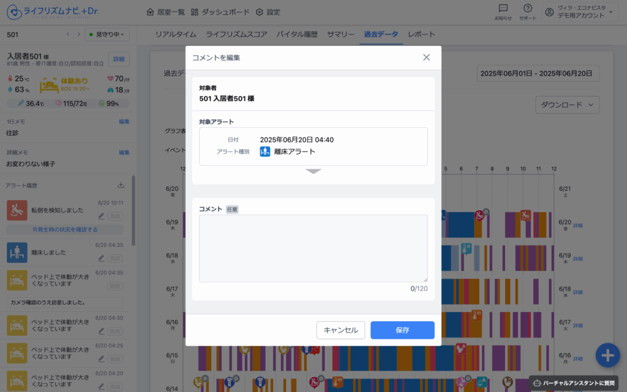Click the 04:30 body movement alert icon

[x=17, y=325]
